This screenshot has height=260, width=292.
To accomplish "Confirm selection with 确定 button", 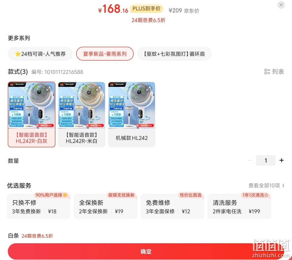I will 146,252.
